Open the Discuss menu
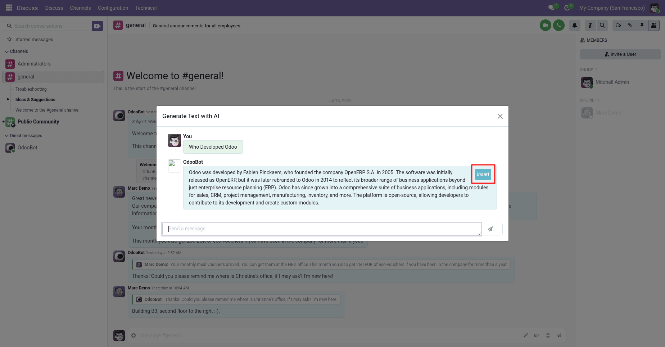665x347 pixels. 54,8
